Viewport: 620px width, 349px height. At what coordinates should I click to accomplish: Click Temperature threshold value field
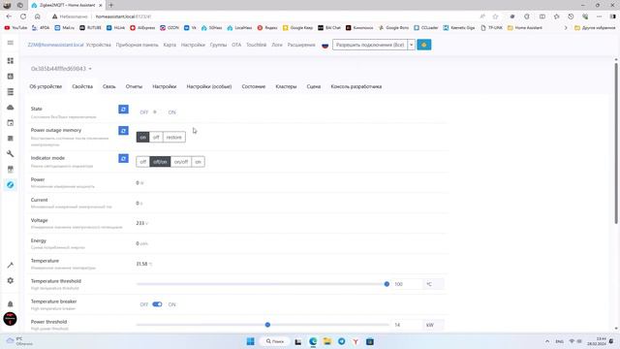click(407, 284)
